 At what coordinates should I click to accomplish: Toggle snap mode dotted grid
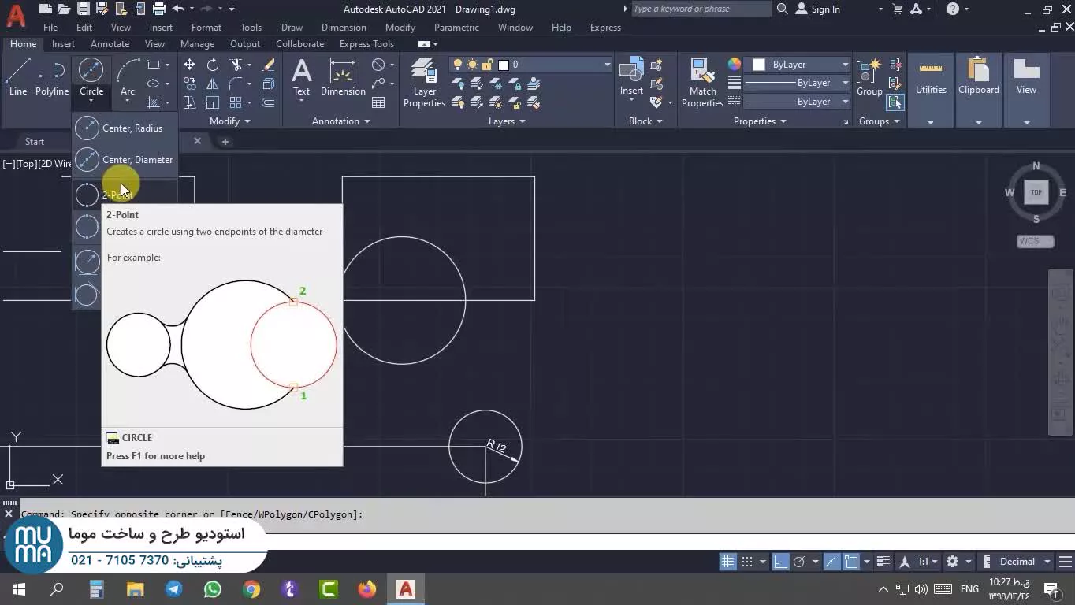746,562
